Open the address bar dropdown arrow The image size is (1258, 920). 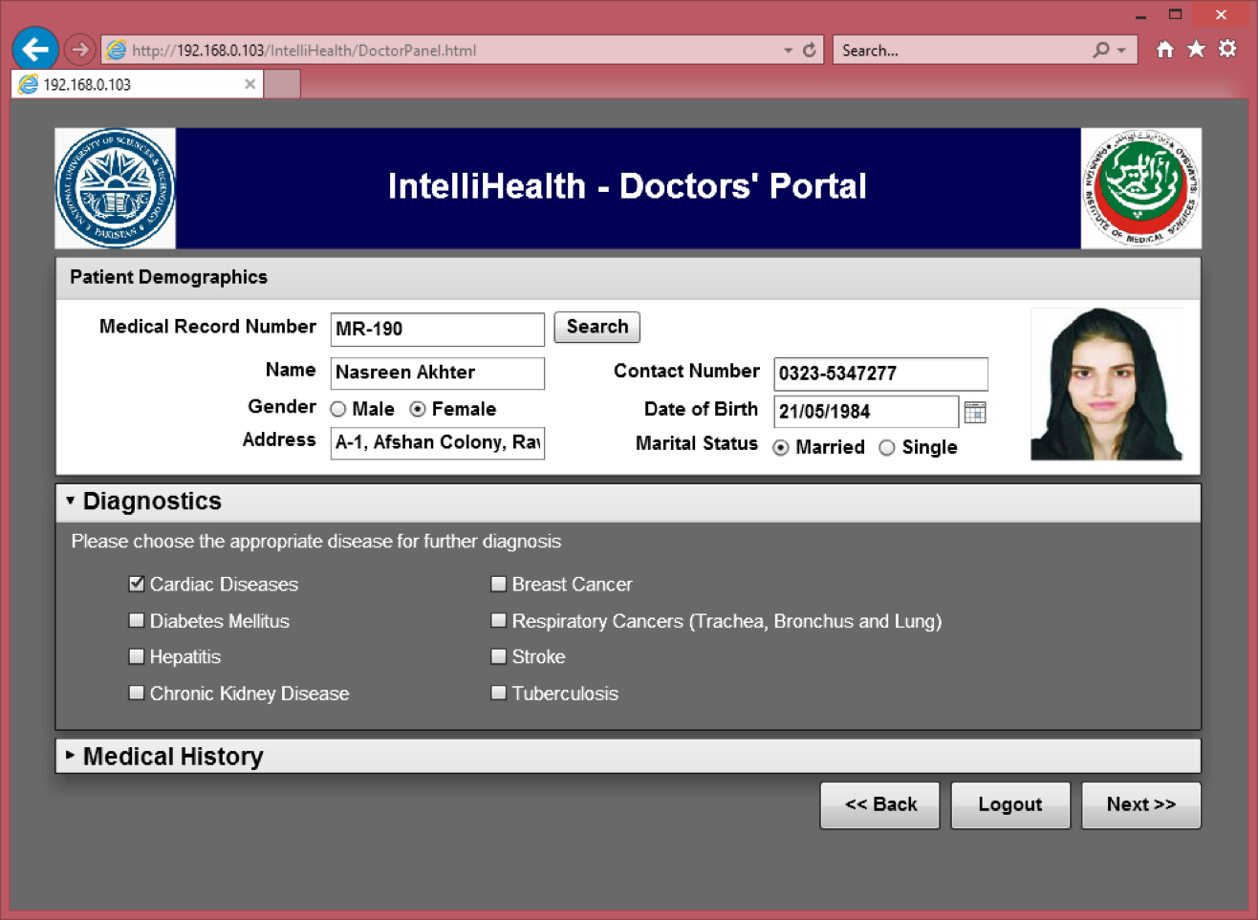[788, 51]
